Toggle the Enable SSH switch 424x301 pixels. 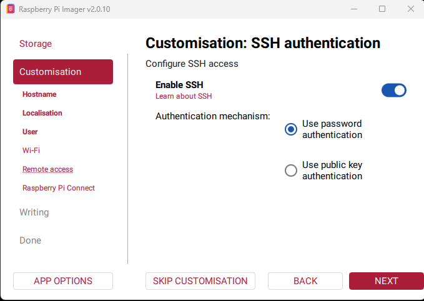(393, 91)
